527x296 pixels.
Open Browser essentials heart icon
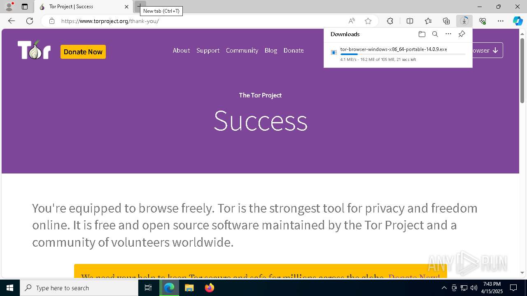[483, 21]
